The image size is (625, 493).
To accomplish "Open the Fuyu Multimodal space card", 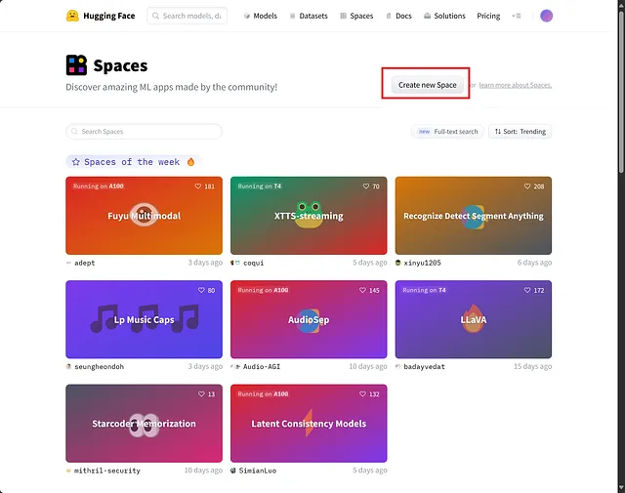I will (x=144, y=216).
